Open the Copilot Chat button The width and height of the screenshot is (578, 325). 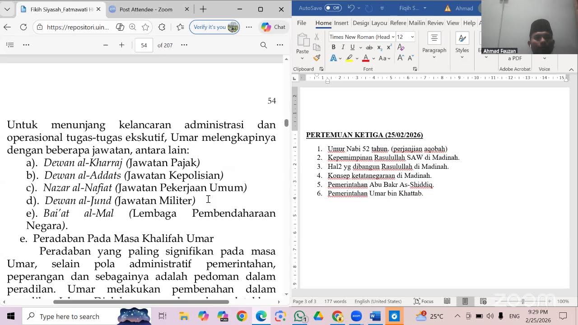pyautogui.click(x=274, y=27)
